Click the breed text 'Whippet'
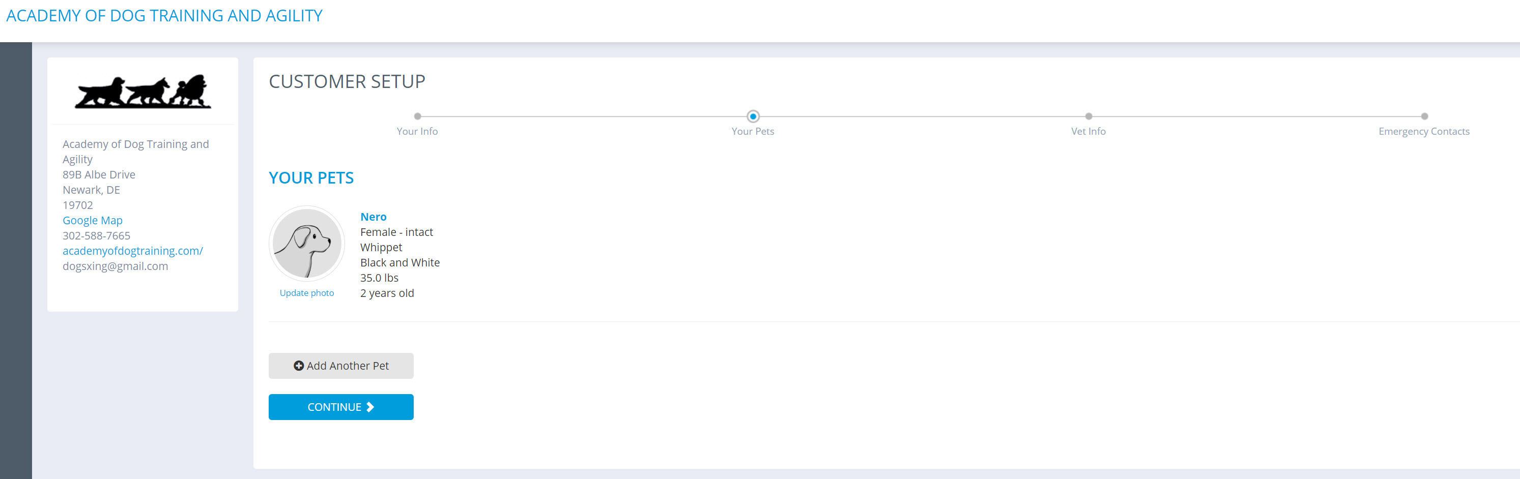The image size is (1520, 479). click(381, 247)
